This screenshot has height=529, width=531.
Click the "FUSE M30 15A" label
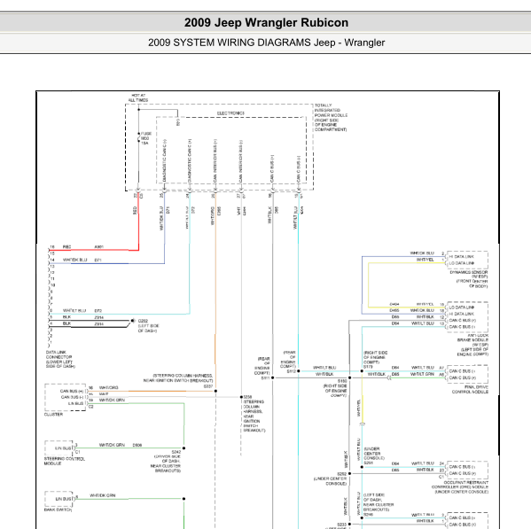pos(146,138)
